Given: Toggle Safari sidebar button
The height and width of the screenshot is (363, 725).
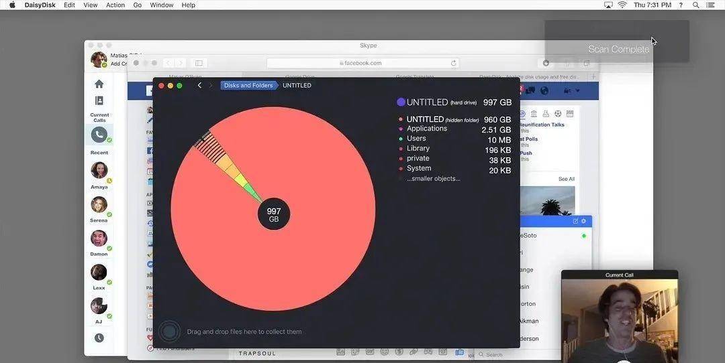Looking at the screenshot, I should 199,63.
